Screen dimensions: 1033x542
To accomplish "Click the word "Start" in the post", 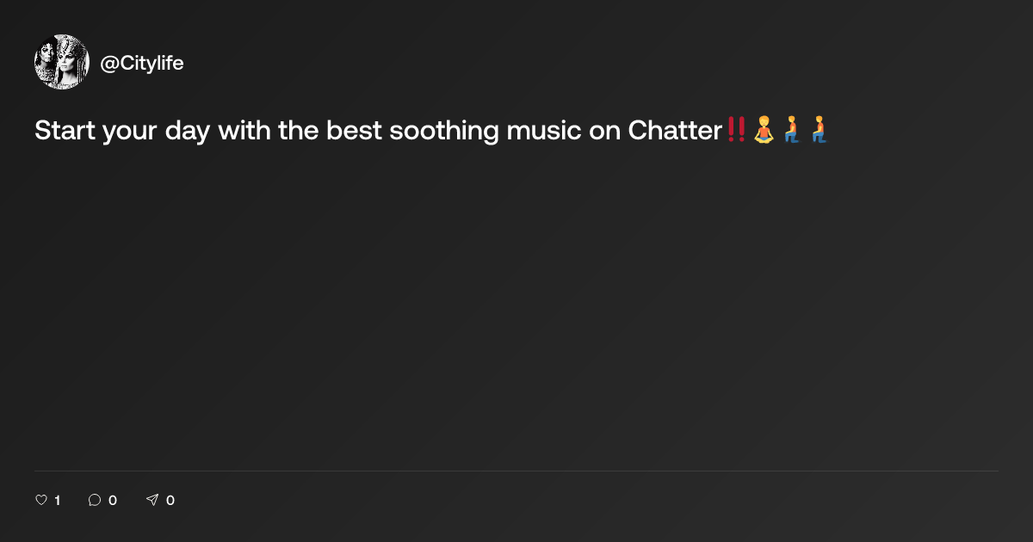I will click(65, 131).
